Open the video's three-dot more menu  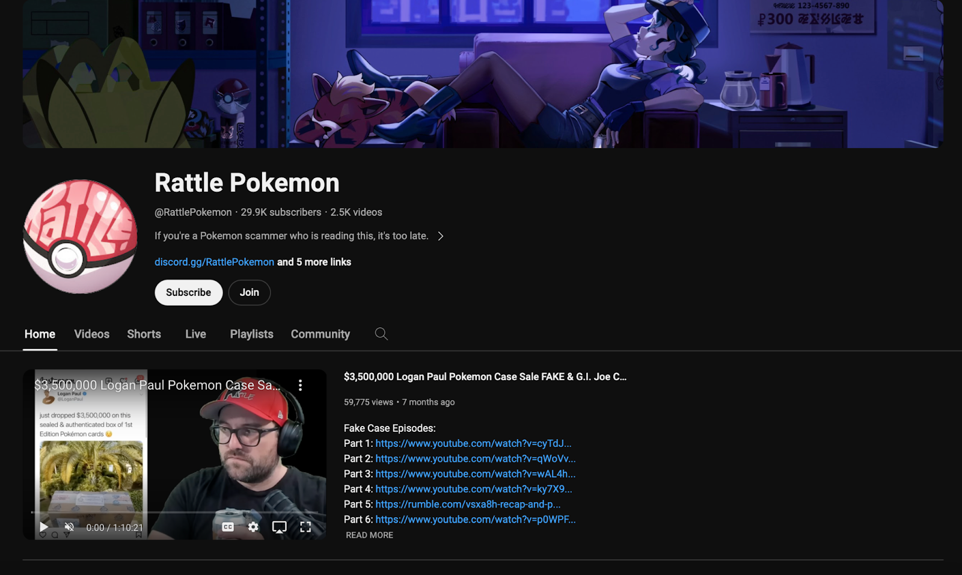pos(300,385)
